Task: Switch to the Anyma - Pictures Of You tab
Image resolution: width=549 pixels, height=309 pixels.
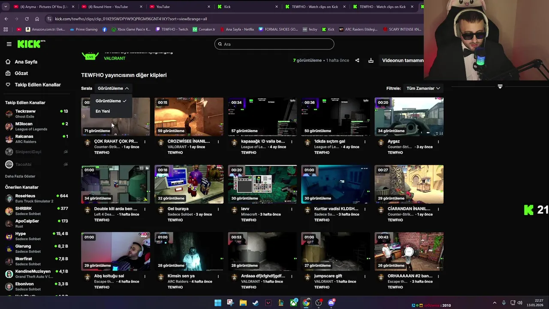Action: [44, 7]
